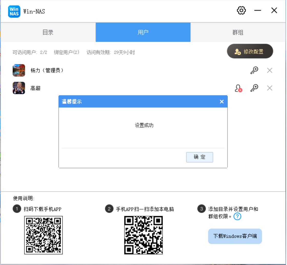Click the 设置成功 message text
The height and width of the screenshot is (265, 287).
[144, 125]
